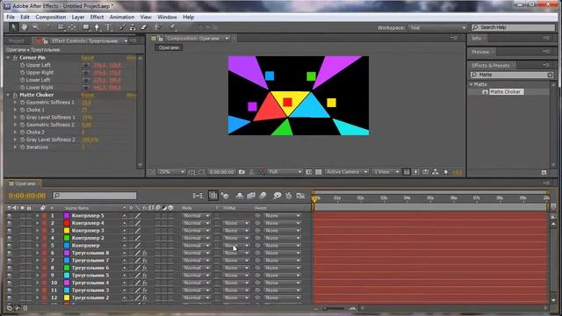562x316 pixels.
Task: Open 1 View layout dropdown
Action: pos(386,172)
